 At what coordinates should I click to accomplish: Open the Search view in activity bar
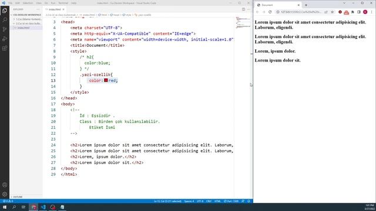(5, 20)
